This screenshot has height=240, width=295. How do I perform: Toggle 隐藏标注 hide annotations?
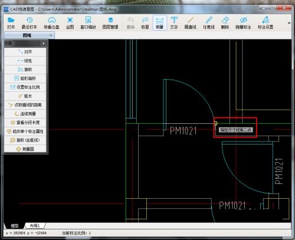243,23
